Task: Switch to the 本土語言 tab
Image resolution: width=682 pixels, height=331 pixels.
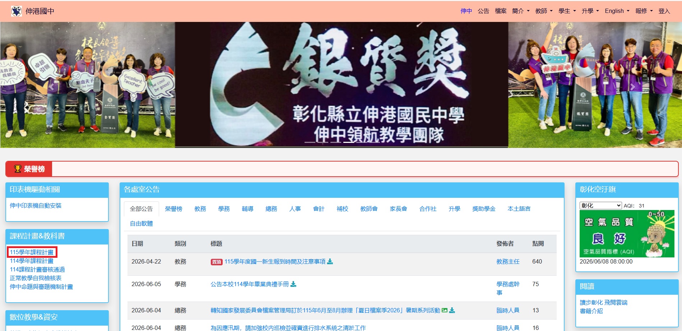Action: pos(519,209)
